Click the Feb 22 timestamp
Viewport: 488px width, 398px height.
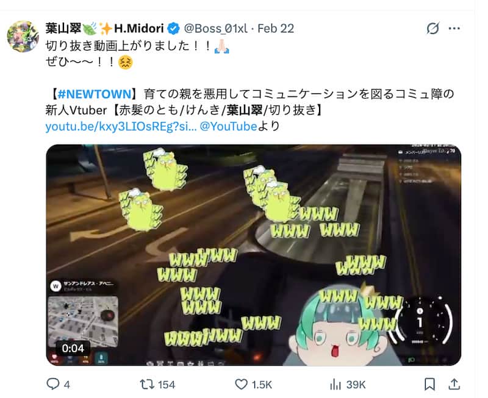pyautogui.click(x=276, y=29)
